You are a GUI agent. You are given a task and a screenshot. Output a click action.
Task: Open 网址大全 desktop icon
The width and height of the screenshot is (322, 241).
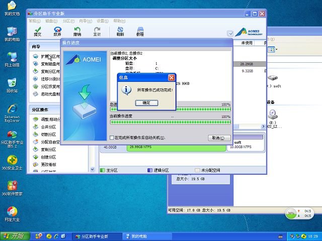[x=12, y=214]
